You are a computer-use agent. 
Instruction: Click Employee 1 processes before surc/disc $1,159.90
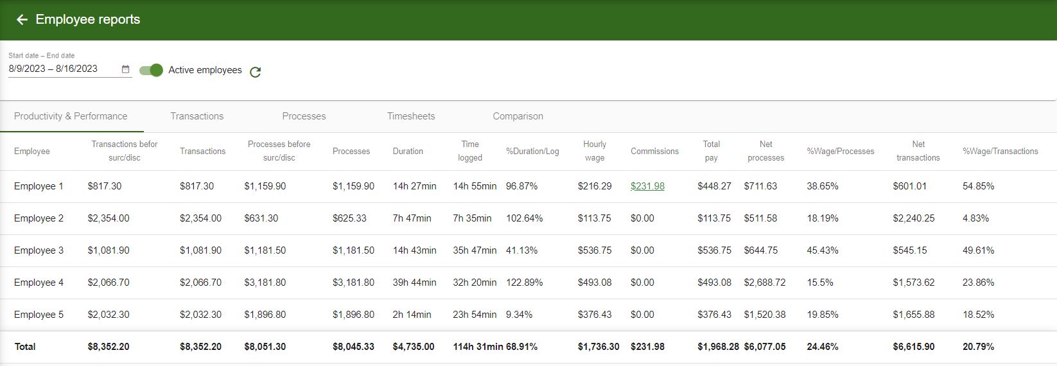point(265,186)
